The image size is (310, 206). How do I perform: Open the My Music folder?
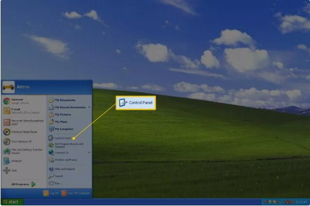tap(58, 122)
